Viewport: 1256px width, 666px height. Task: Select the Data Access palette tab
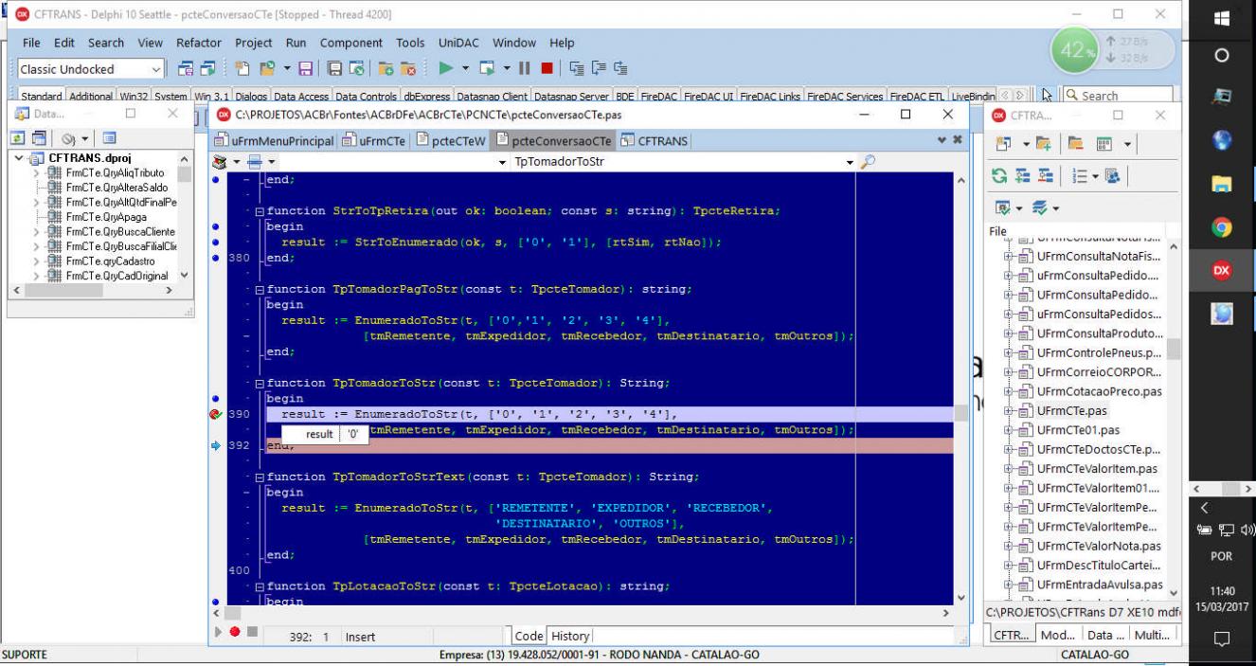(301, 96)
